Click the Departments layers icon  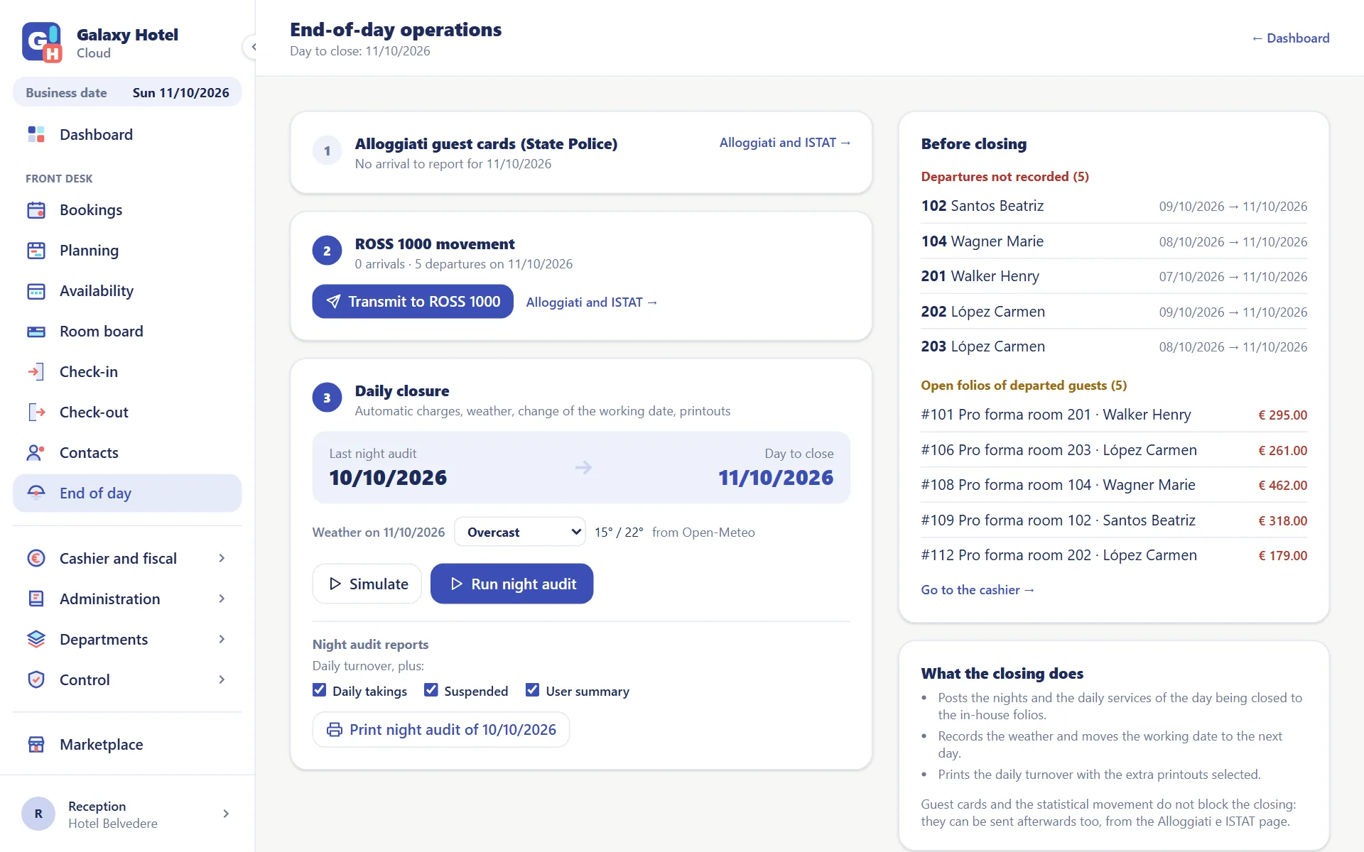36,639
